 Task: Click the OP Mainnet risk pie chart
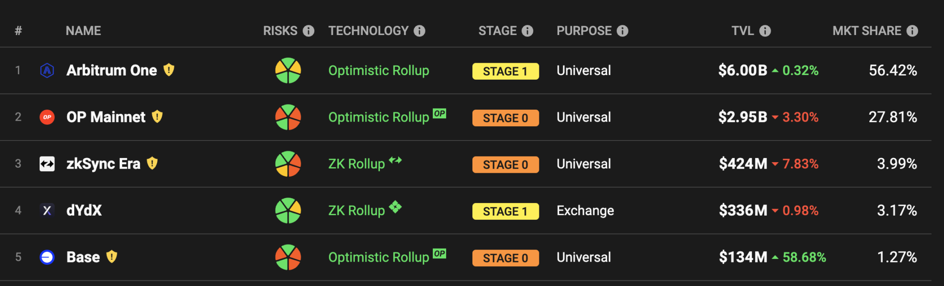[x=288, y=117]
